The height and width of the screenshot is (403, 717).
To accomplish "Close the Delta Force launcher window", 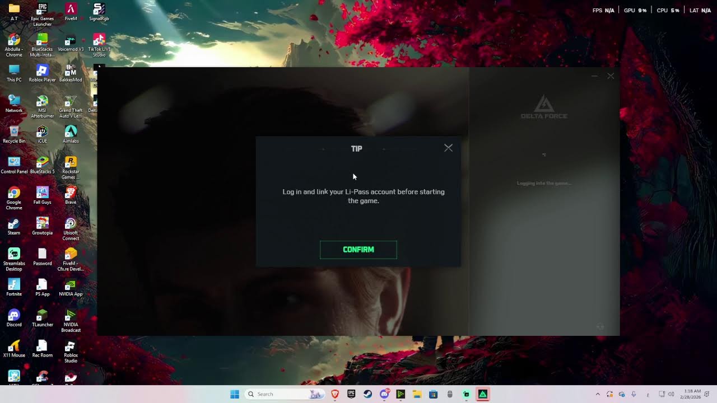I will click(x=611, y=76).
